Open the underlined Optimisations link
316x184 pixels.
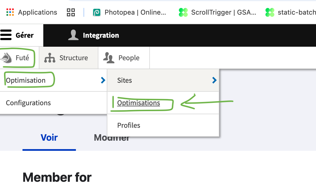pos(139,103)
